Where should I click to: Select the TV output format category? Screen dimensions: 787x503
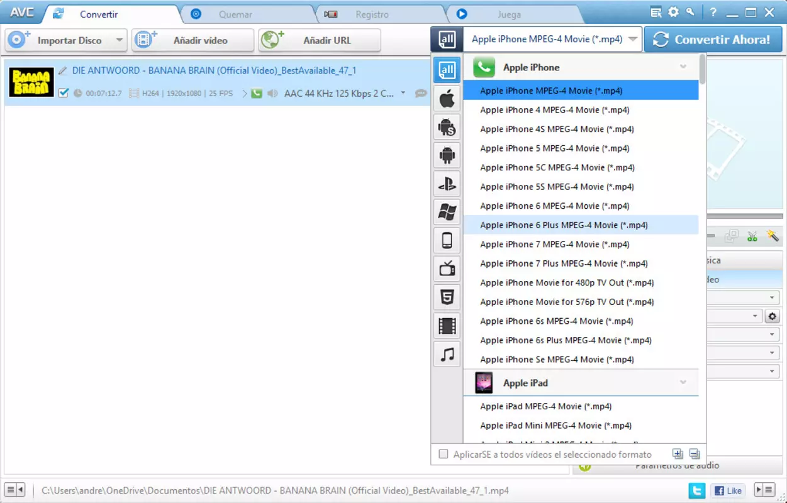coord(447,269)
